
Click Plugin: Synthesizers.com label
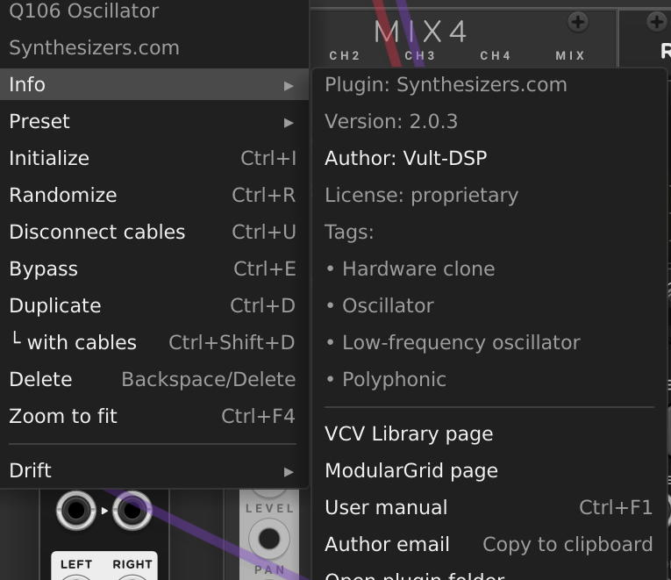point(446,84)
